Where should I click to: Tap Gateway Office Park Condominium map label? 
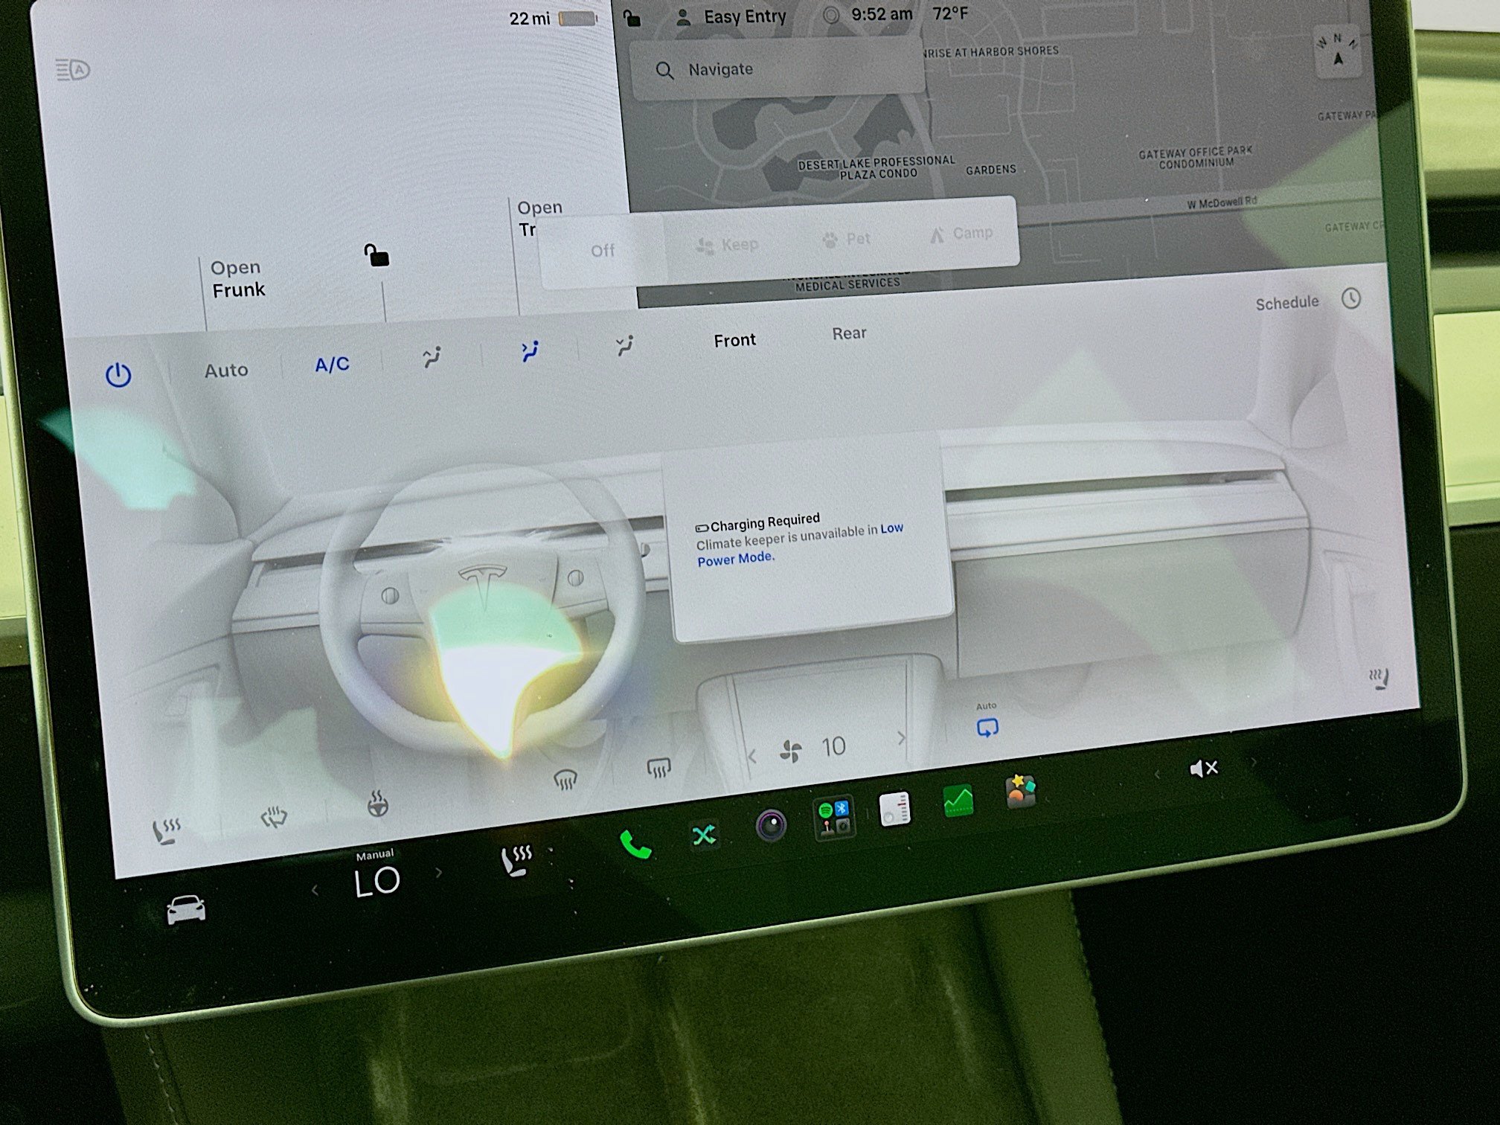(1196, 157)
